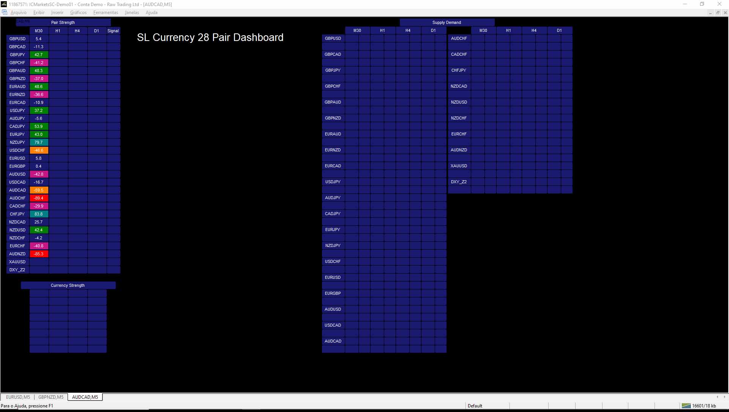Click the GBPUSD pair button in Pair Strength

pos(17,39)
